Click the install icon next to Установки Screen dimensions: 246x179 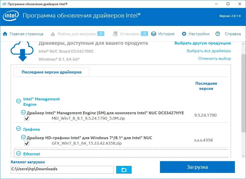click(115, 34)
